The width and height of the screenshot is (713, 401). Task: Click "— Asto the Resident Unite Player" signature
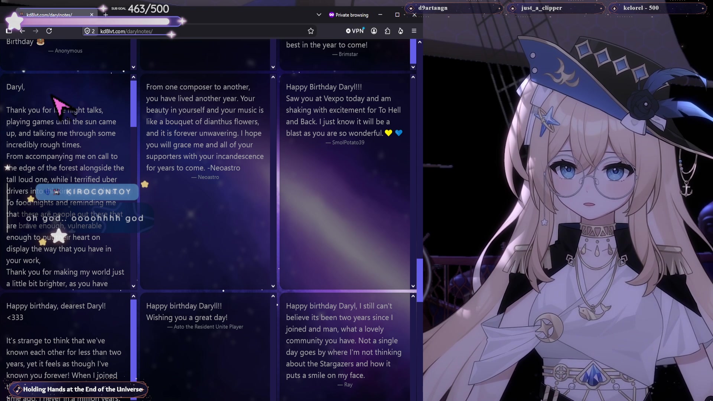205,327
